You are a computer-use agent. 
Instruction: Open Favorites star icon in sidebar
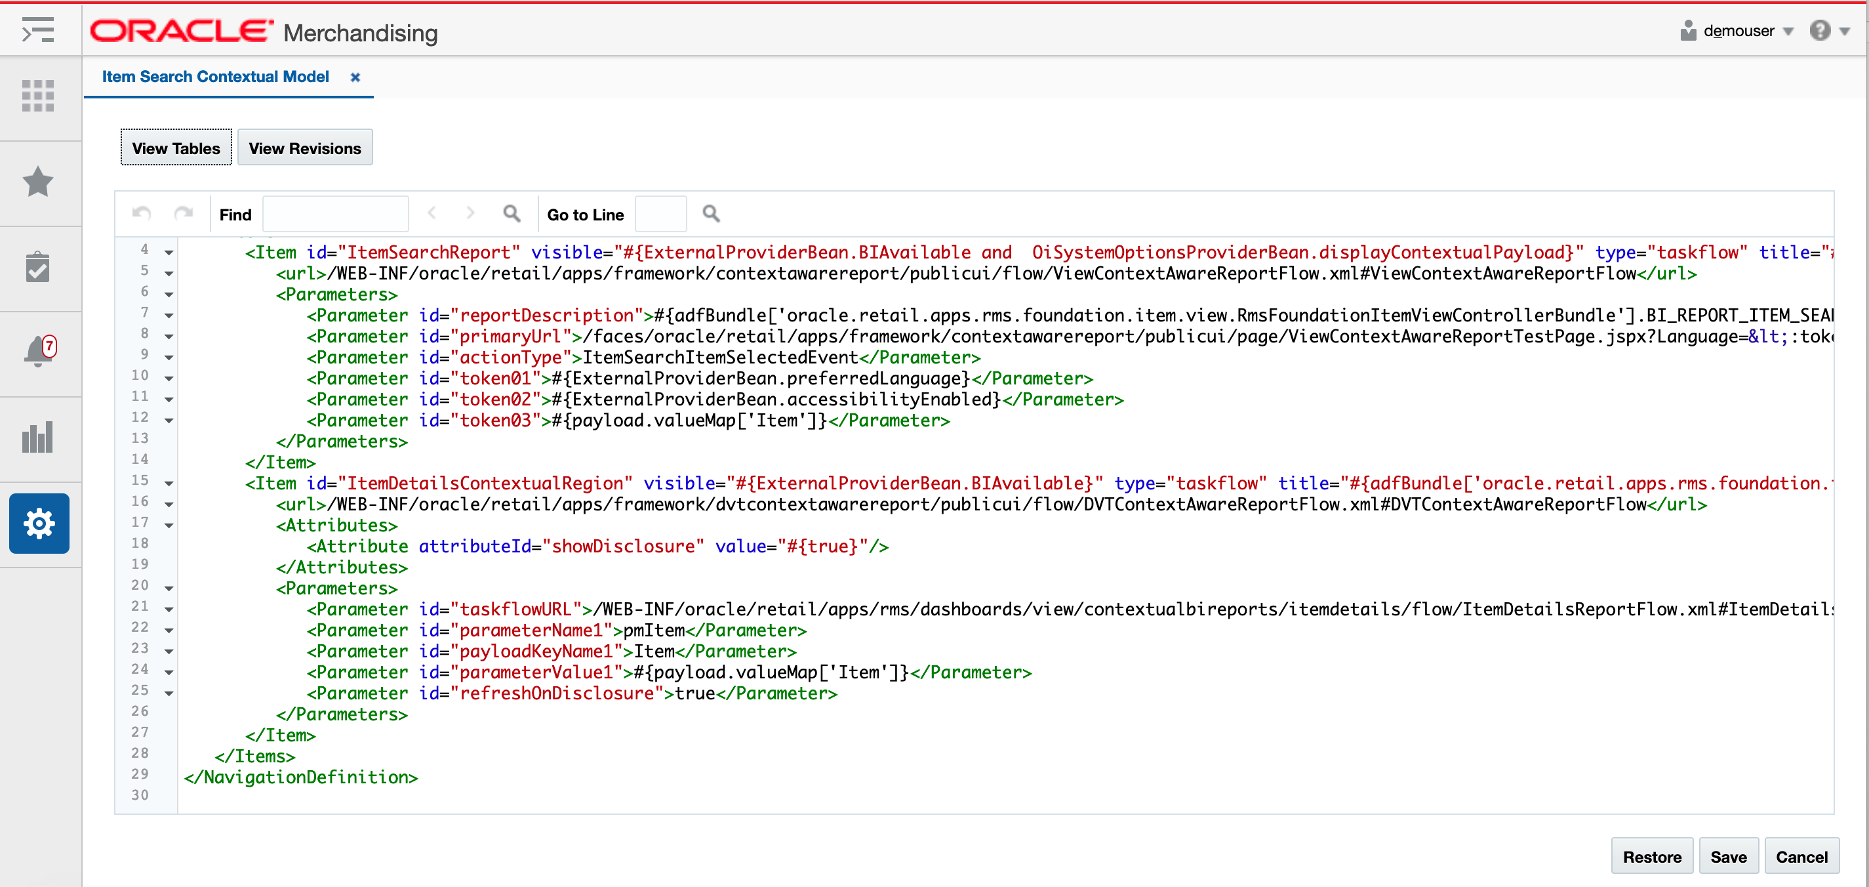point(38,182)
